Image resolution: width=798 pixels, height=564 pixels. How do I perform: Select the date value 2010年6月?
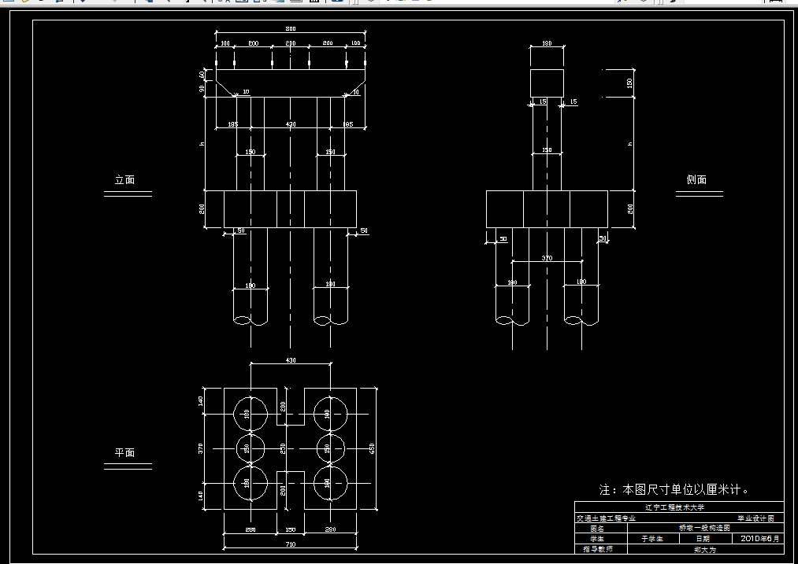760,539
